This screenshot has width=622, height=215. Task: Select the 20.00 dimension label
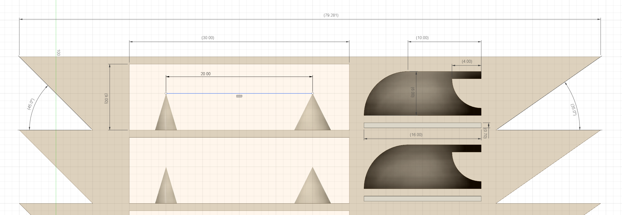tap(205, 74)
